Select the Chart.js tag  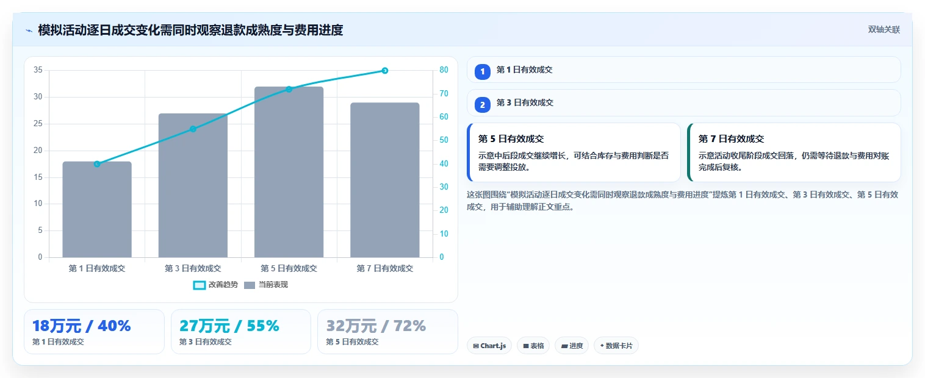(x=489, y=346)
